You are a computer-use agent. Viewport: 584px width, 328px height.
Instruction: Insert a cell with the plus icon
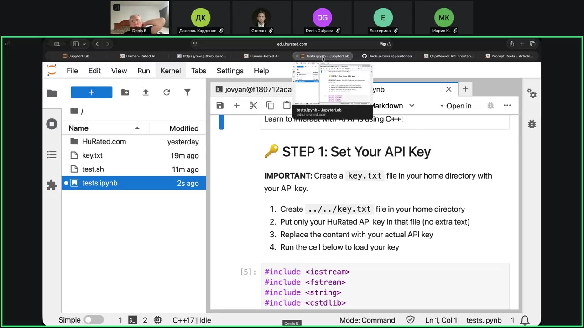point(236,106)
